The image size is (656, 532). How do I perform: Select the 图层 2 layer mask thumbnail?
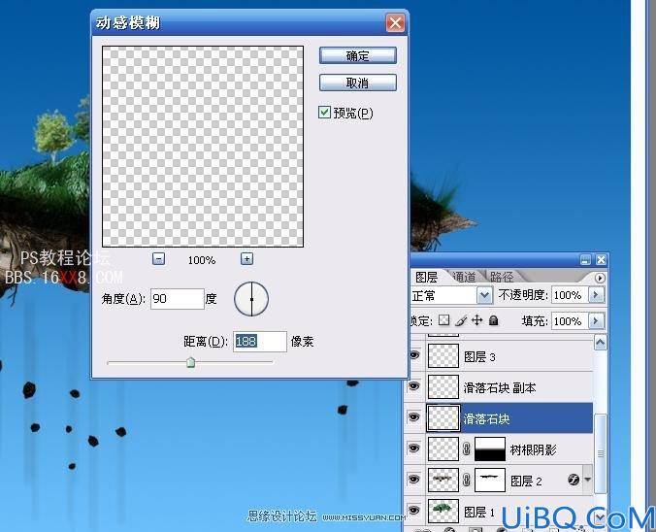click(490, 480)
